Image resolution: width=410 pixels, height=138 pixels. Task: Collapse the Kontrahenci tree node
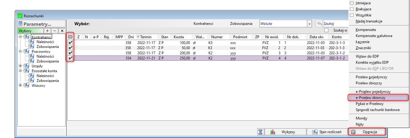coord(20,37)
